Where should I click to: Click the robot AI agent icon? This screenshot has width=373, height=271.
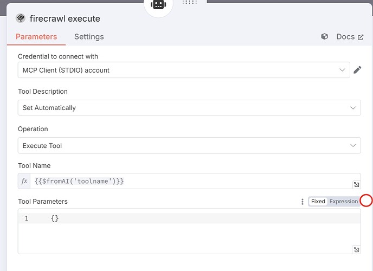(x=158, y=4)
